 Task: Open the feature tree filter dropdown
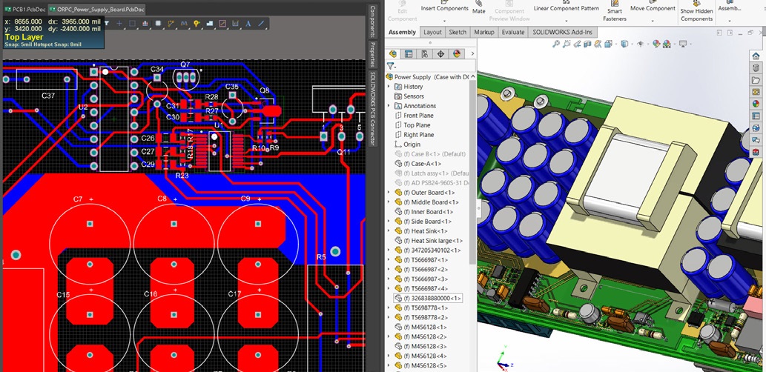[392, 66]
